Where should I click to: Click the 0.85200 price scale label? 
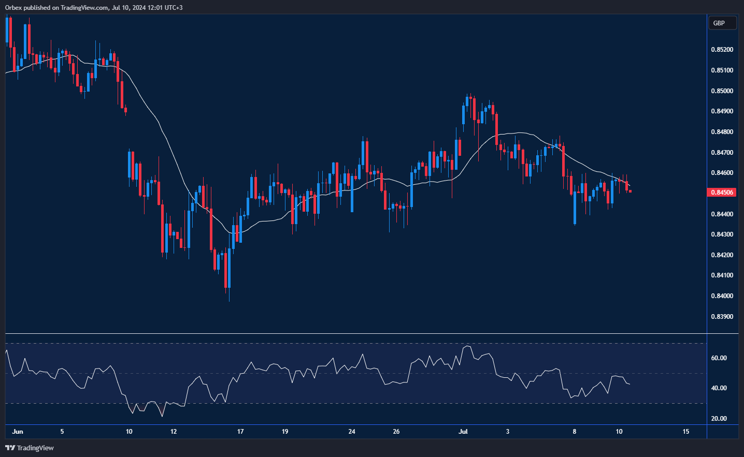pyautogui.click(x=722, y=50)
